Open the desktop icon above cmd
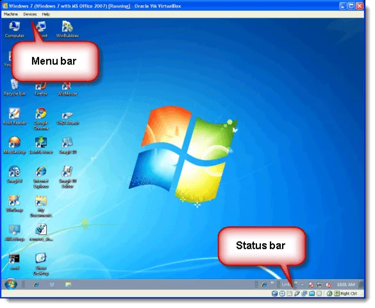 (x=14, y=233)
